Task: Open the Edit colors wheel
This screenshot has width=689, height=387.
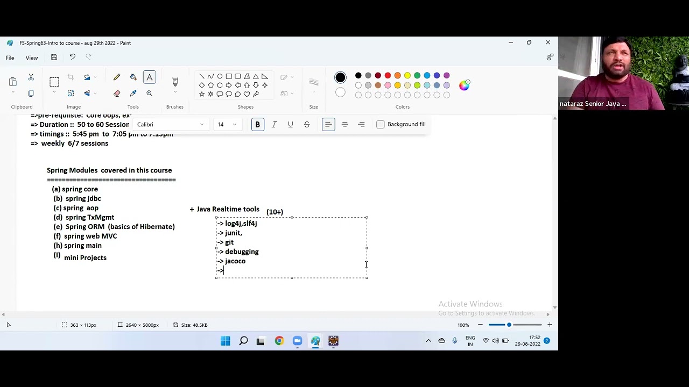Action: point(464,85)
